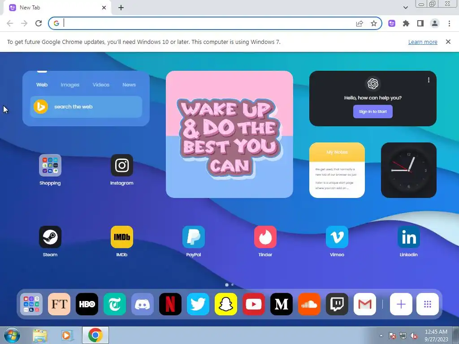459x344 pixels.
Task: Click the Wake Up motivational image
Action: [229, 134]
